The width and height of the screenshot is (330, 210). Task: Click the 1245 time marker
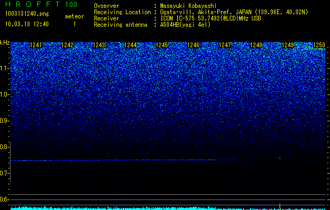(x=162, y=45)
